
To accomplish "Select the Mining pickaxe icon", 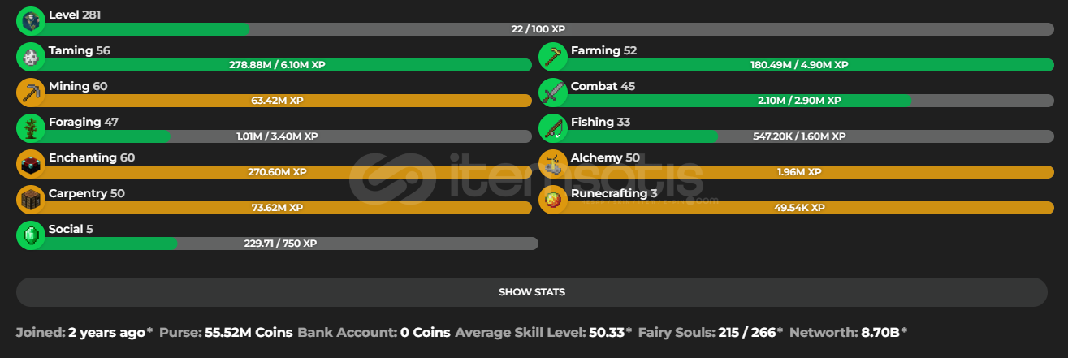I will click(31, 93).
